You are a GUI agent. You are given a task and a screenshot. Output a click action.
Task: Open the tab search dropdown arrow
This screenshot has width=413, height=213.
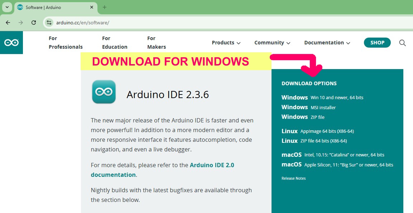[7, 8]
